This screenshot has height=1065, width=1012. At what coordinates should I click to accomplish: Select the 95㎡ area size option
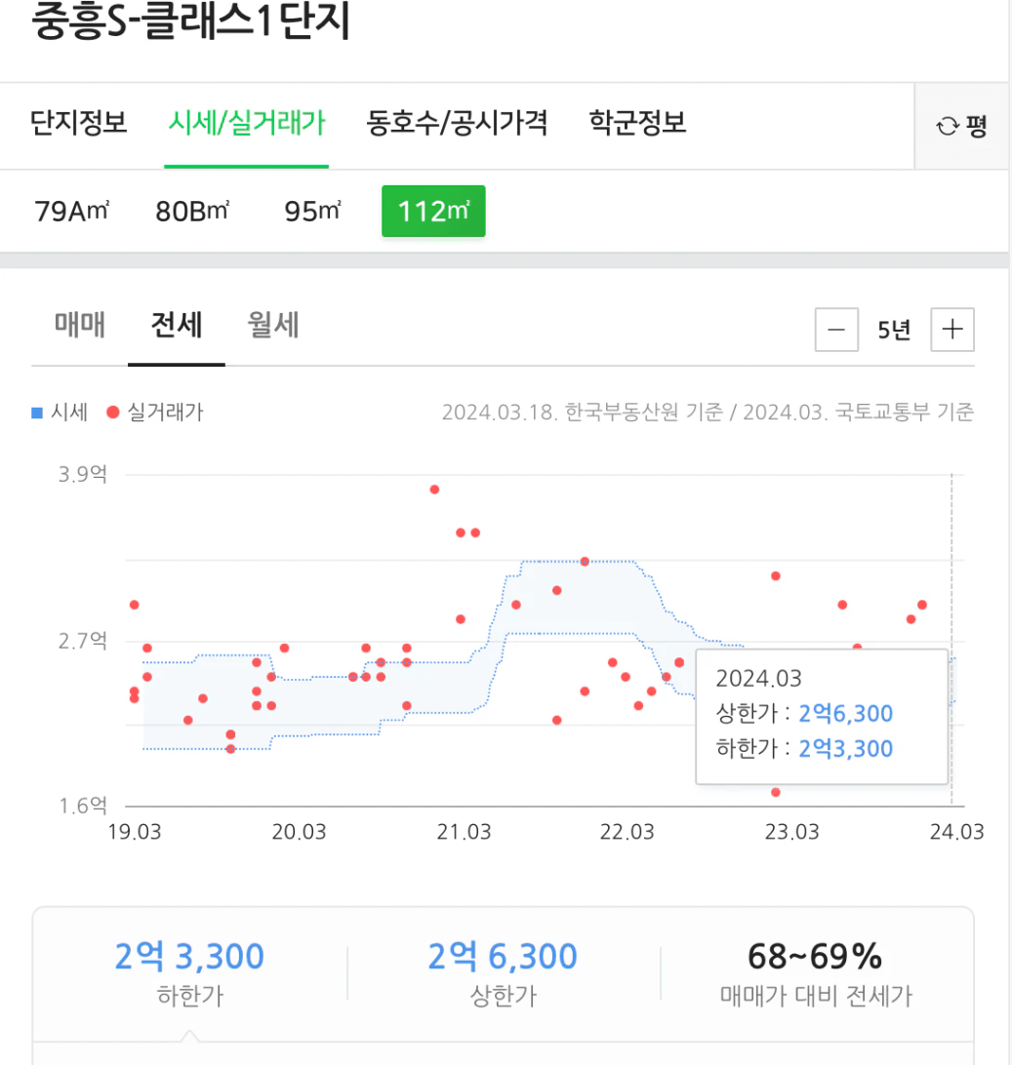[312, 211]
